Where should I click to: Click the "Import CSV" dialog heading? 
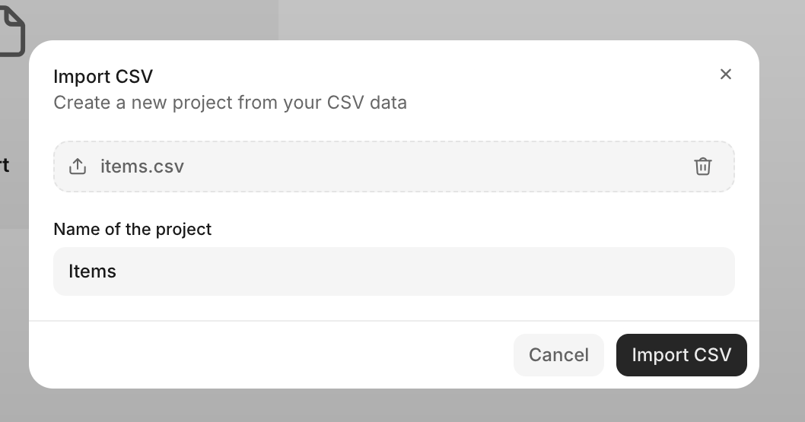pyautogui.click(x=103, y=77)
